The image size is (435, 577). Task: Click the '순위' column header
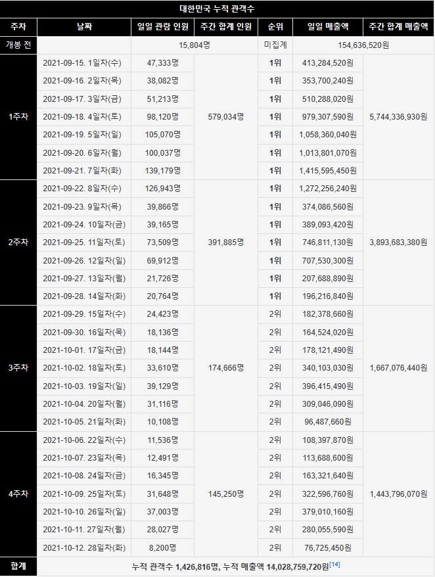[275, 27]
